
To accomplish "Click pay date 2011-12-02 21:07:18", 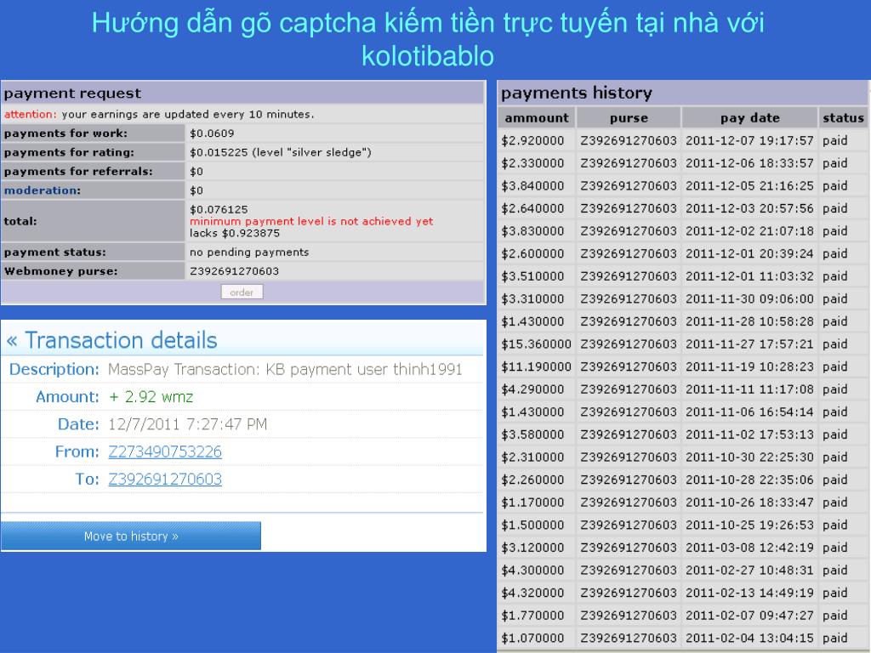I will 749,231.
